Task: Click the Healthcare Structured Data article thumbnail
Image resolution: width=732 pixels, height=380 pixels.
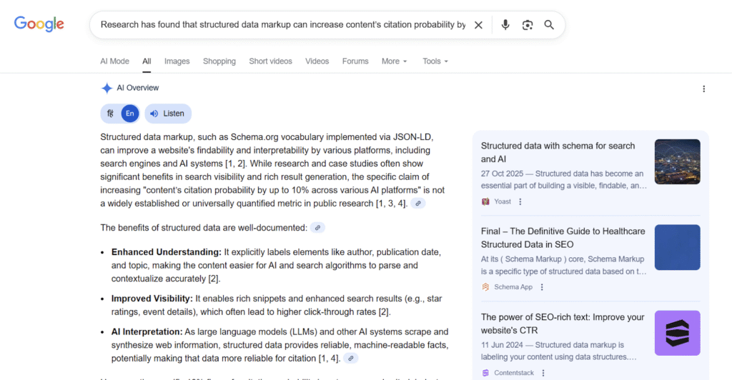Action: 677,247
